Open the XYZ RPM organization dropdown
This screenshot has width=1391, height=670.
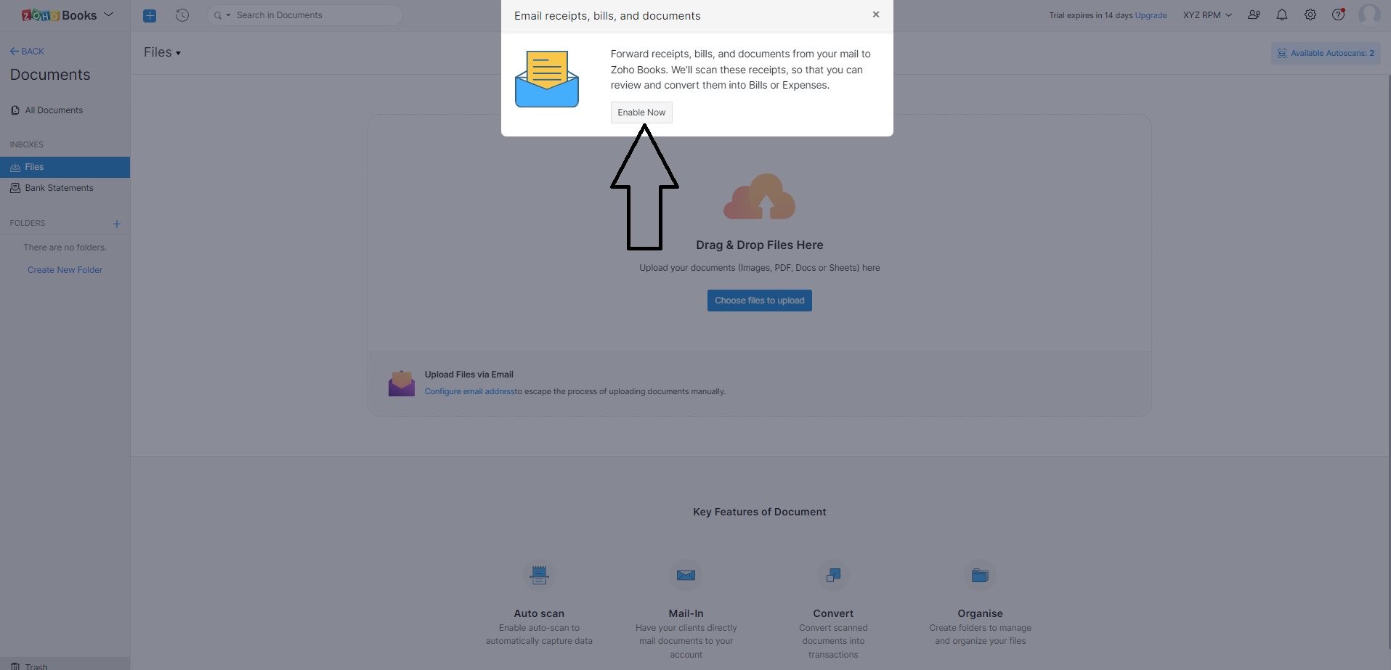[x=1207, y=15]
